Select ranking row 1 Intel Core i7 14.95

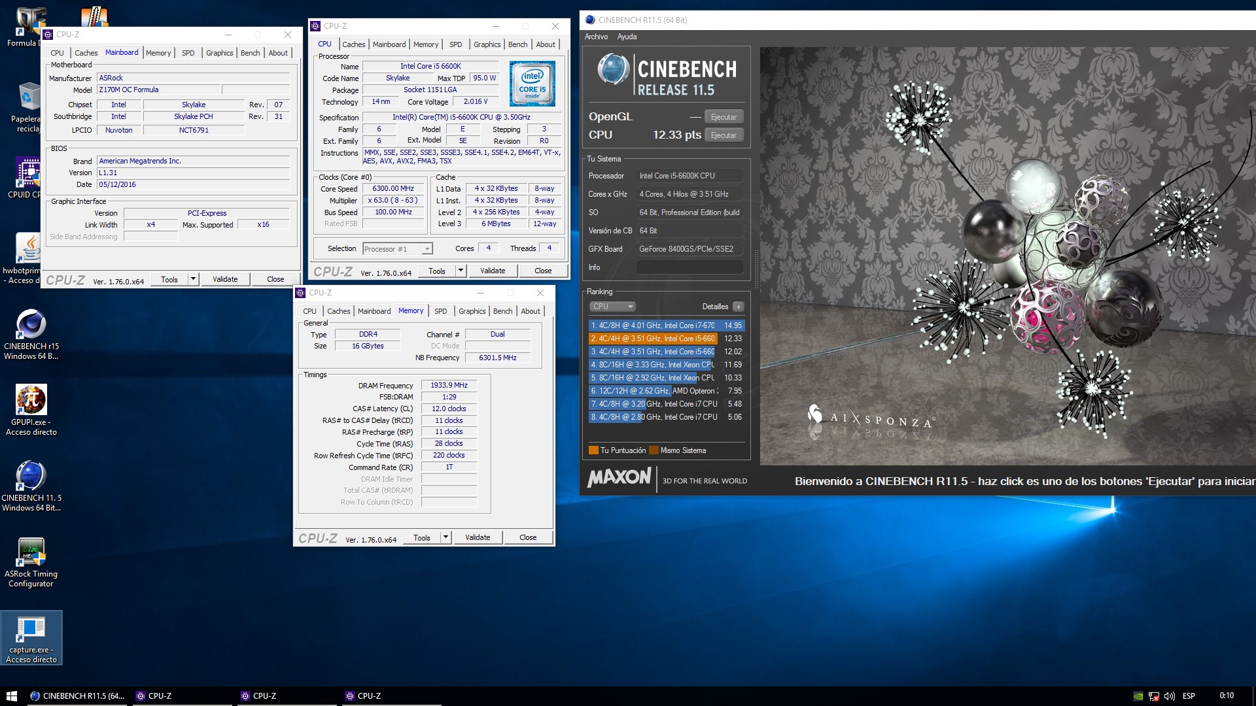click(666, 326)
